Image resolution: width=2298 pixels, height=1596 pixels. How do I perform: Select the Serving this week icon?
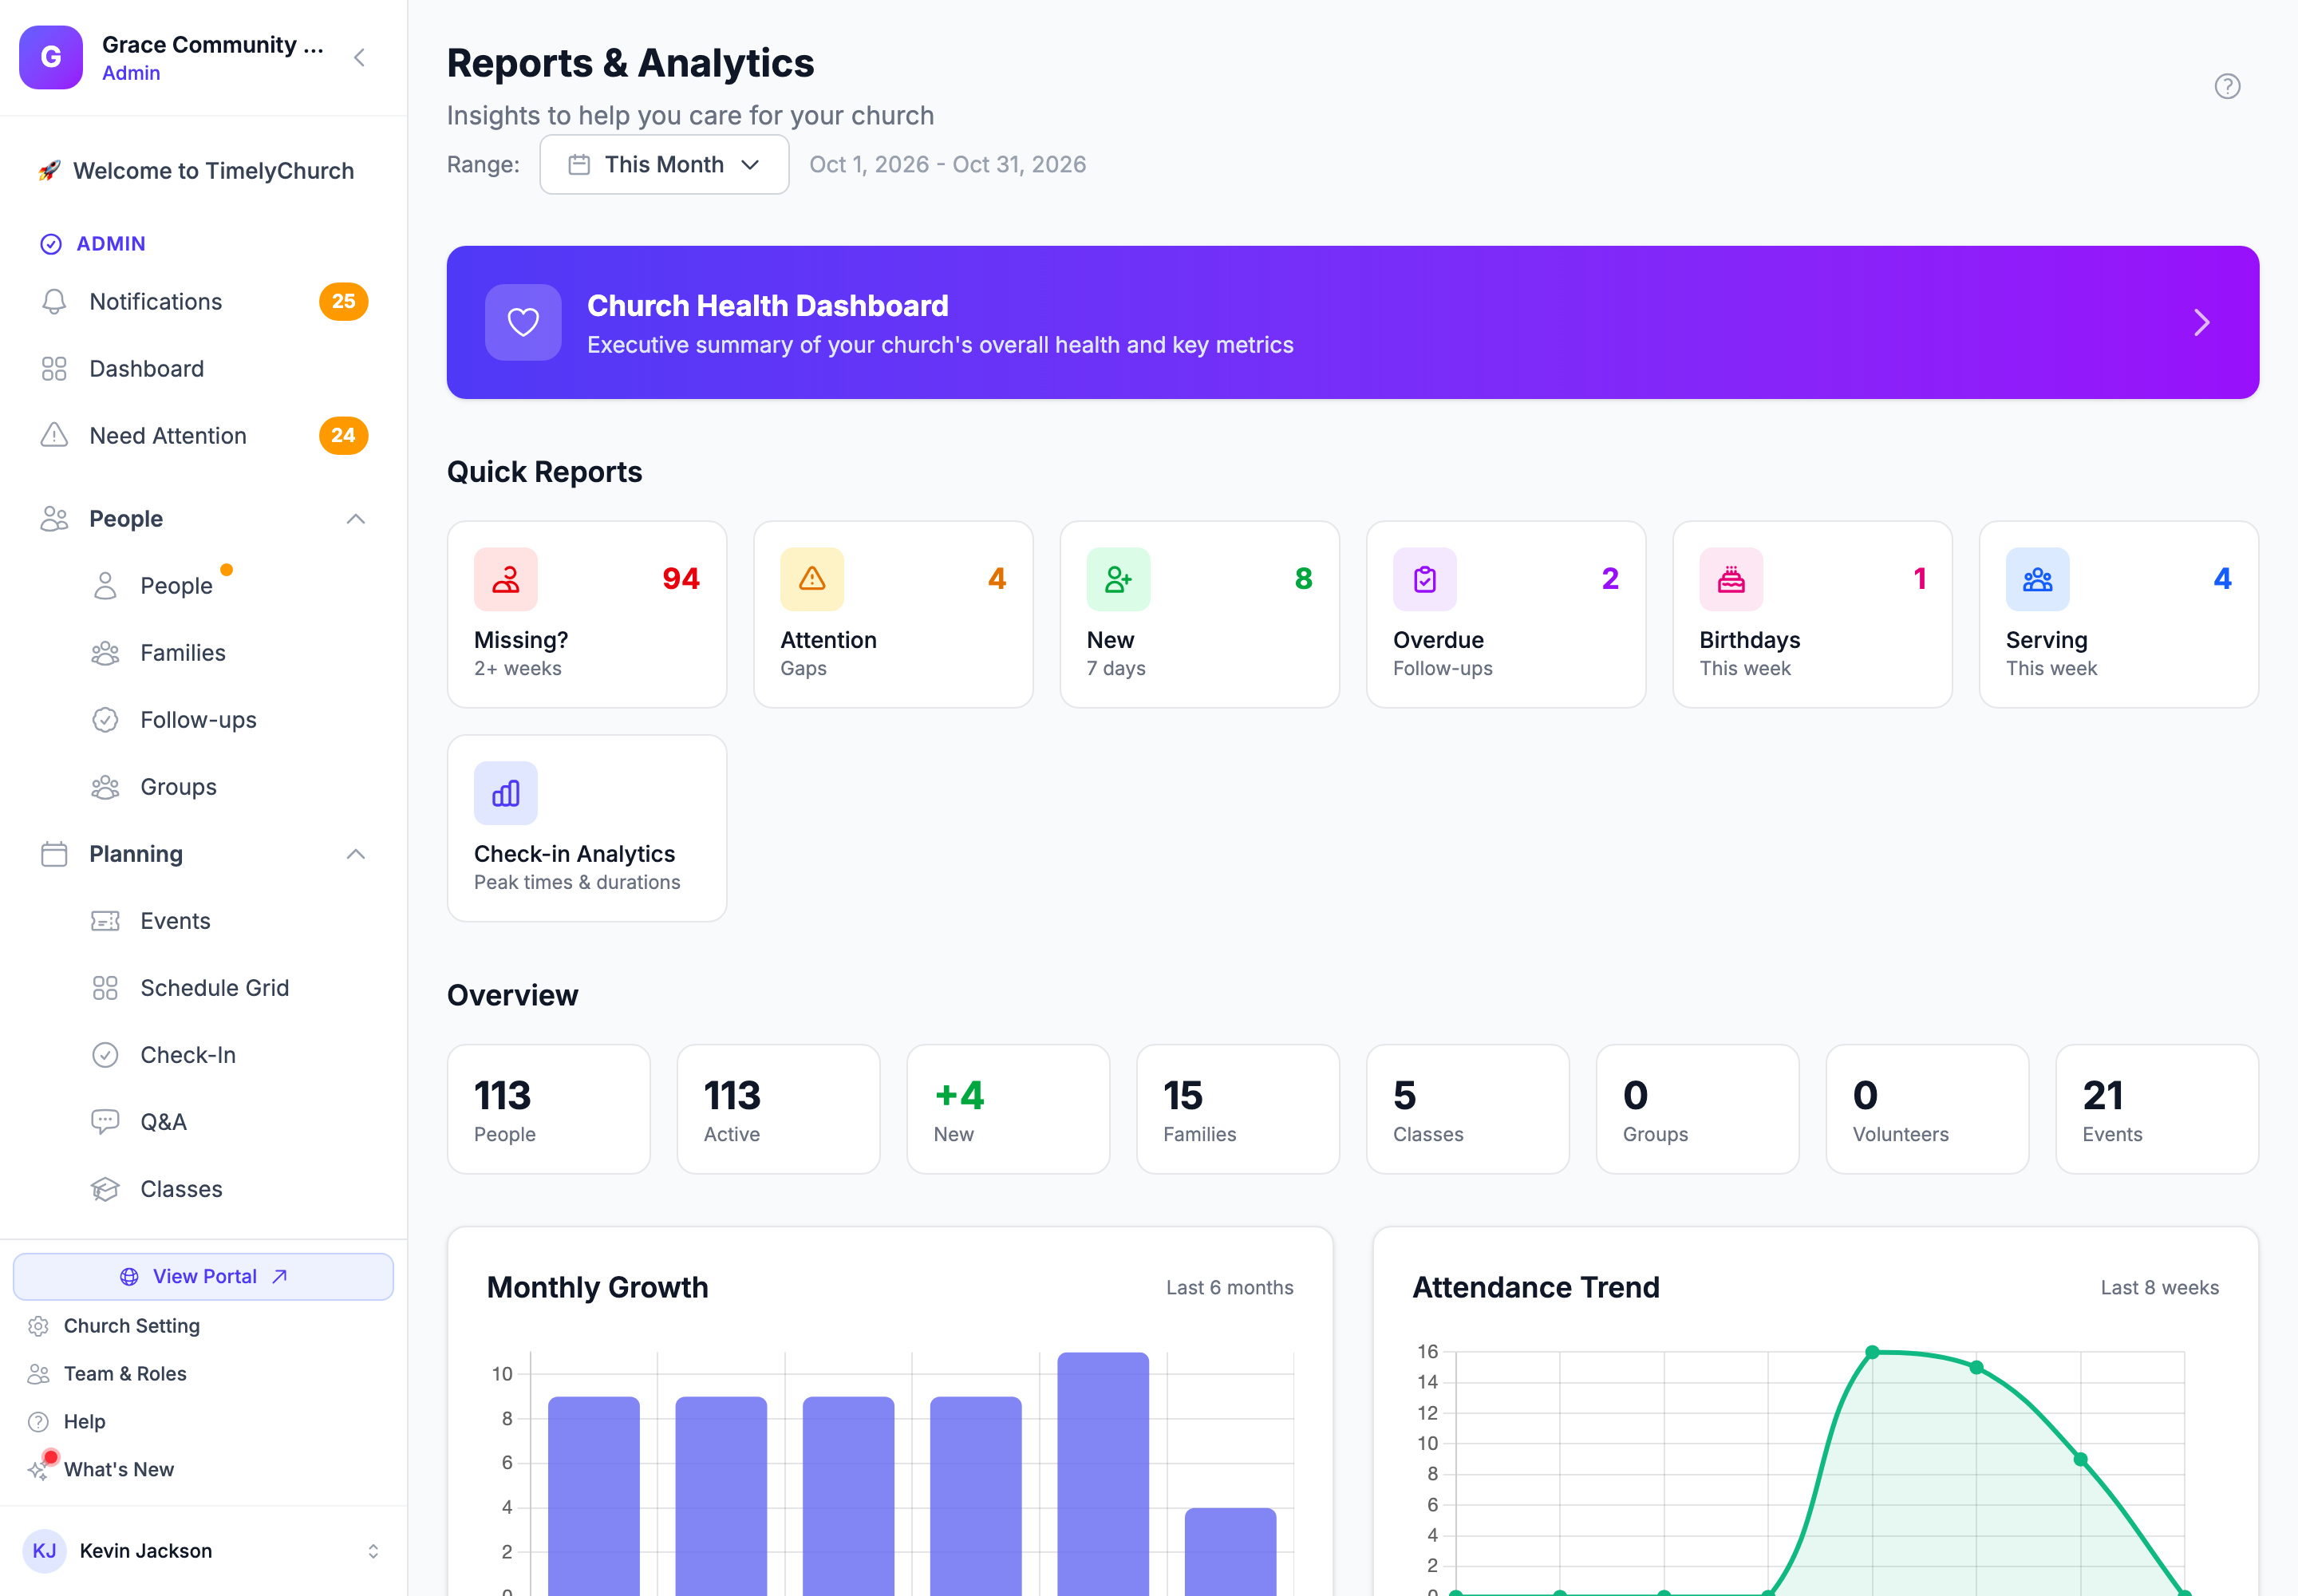pyautogui.click(x=2037, y=579)
